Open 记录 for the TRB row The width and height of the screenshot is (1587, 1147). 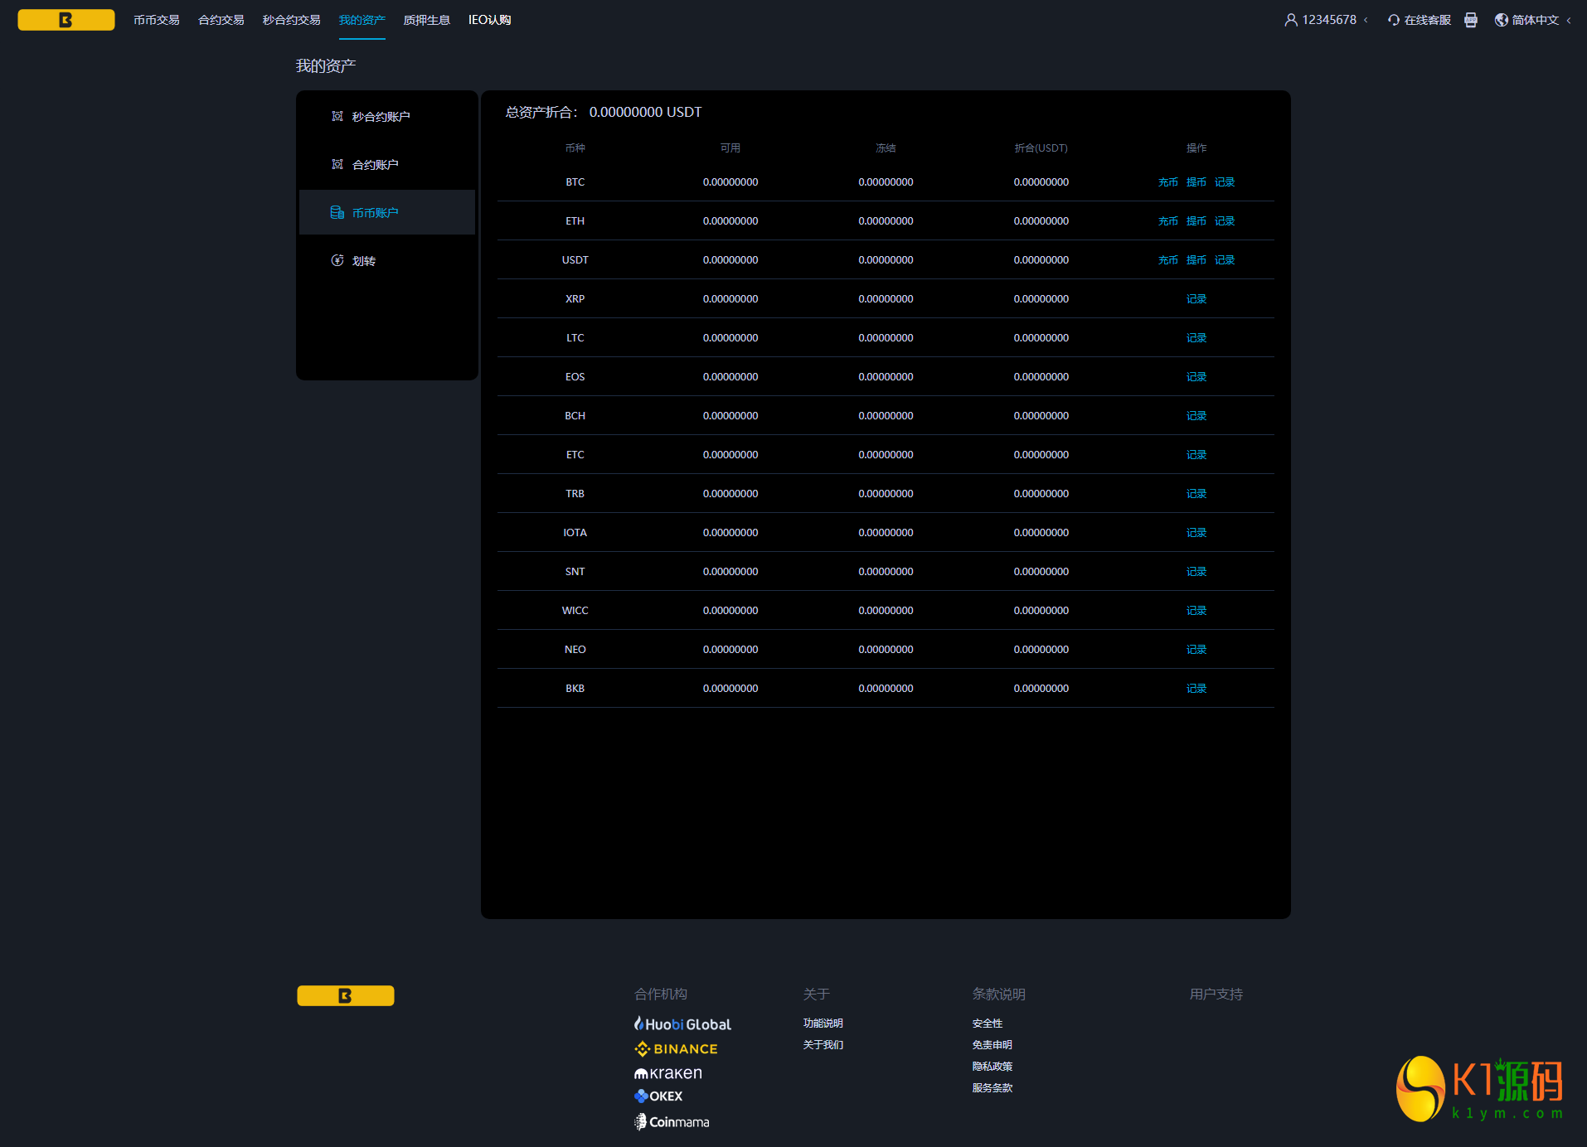(x=1196, y=494)
